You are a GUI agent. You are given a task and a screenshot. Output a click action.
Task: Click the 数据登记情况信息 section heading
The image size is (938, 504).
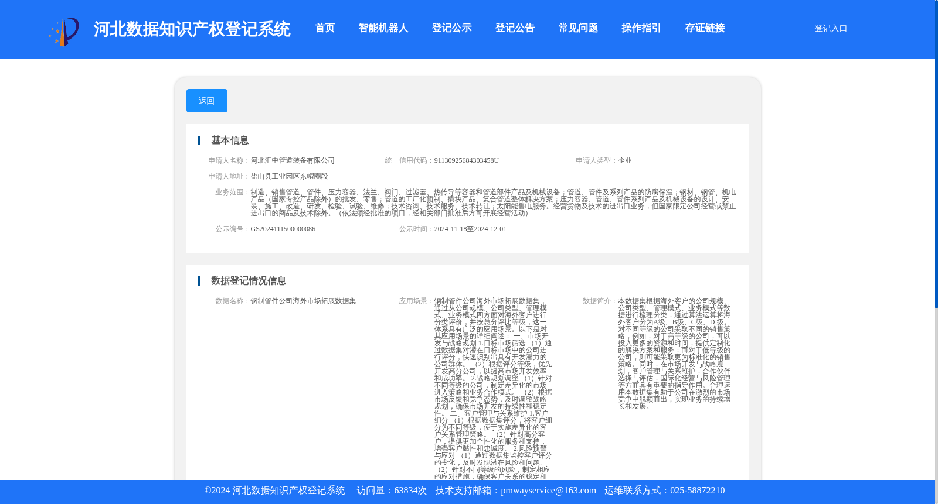coord(249,281)
